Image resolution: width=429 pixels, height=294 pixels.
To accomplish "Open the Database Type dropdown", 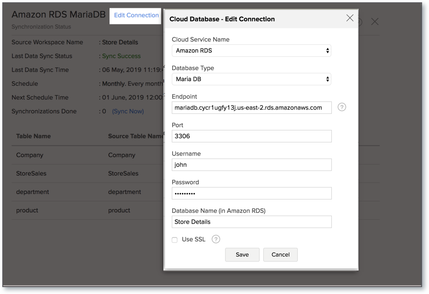I will point(251,79).
